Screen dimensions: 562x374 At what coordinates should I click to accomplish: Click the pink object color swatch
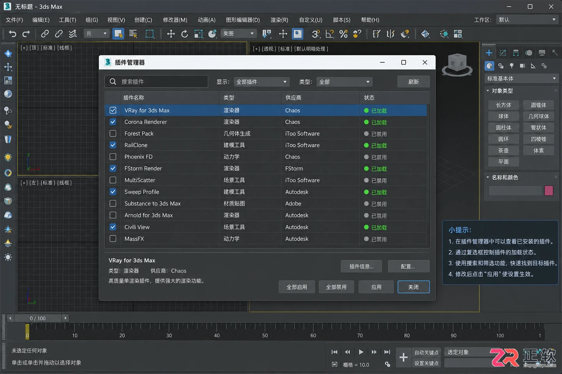pos(549,191)
